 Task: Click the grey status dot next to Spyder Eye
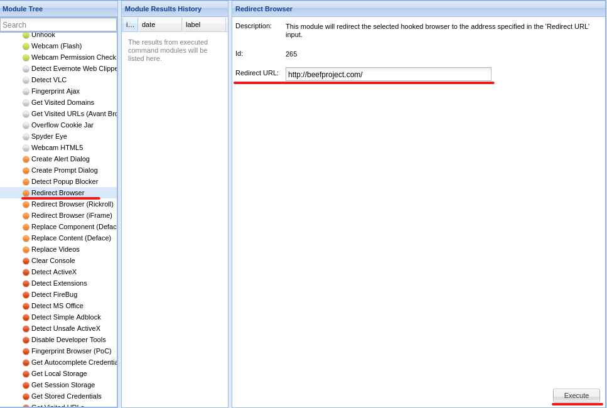click(26, 136)
